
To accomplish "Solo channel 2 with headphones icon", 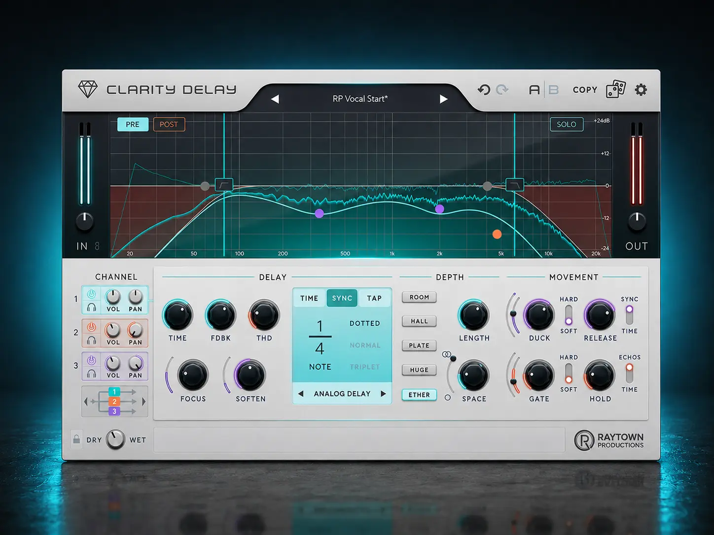I will [x=91, y=340].
